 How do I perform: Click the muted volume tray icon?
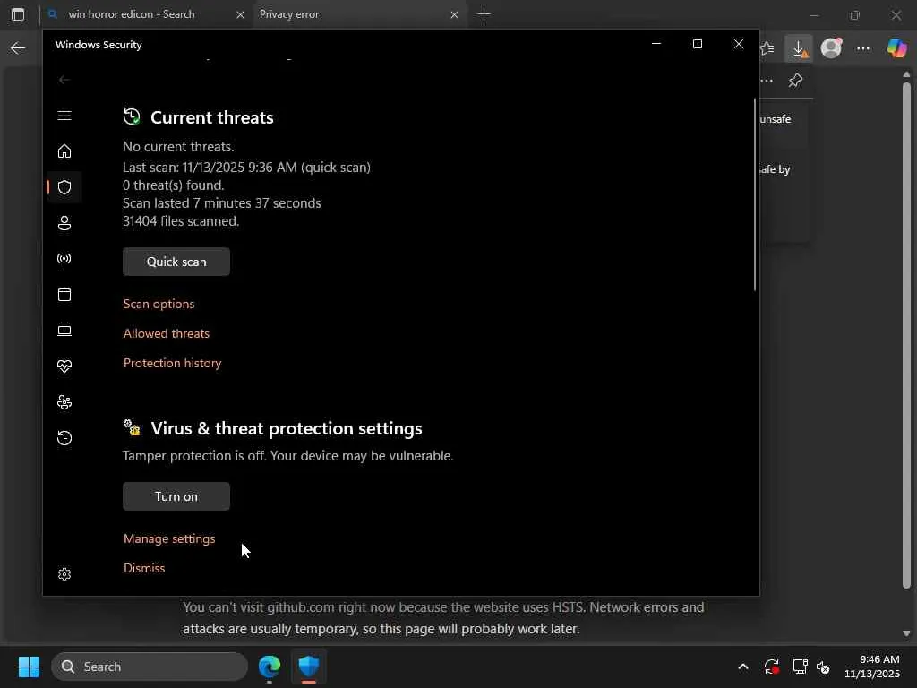(x=823, y=666)
